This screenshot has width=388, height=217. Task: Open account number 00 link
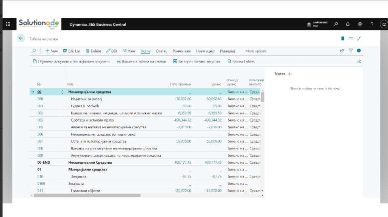[39, 92]
